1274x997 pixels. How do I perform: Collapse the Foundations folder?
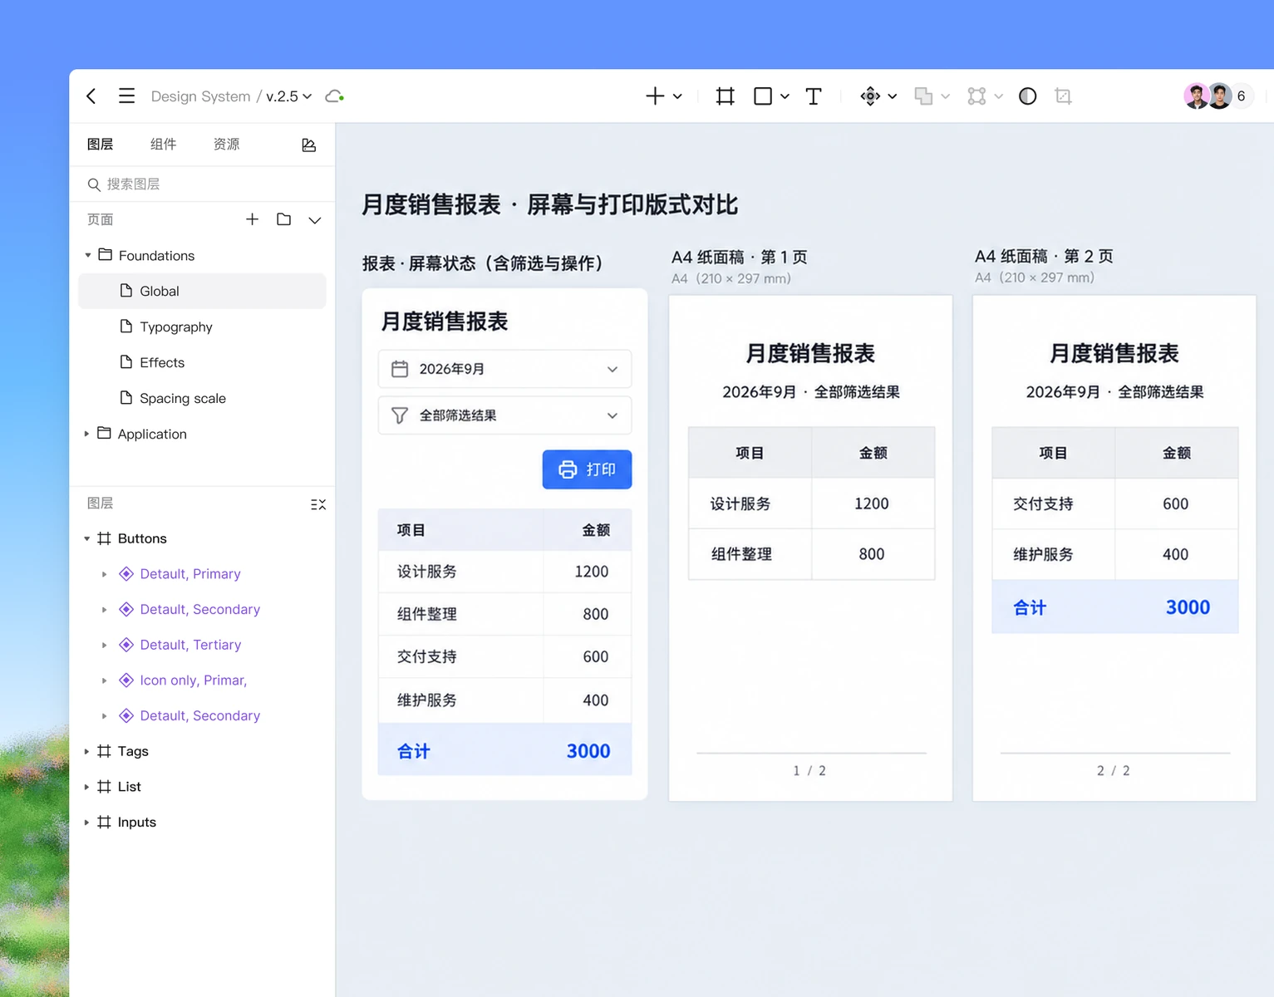88,255
